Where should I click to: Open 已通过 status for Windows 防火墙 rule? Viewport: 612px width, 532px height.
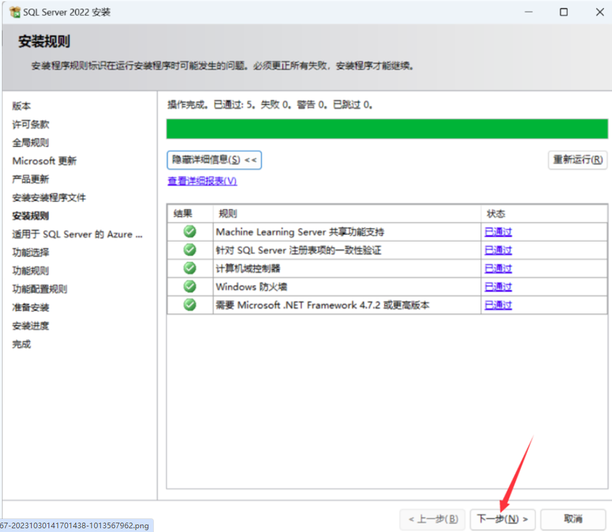coord(498,287)
